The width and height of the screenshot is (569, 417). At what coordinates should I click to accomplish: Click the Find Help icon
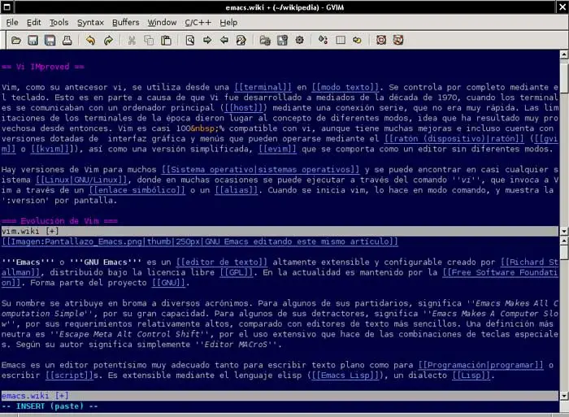pos(398,41)
